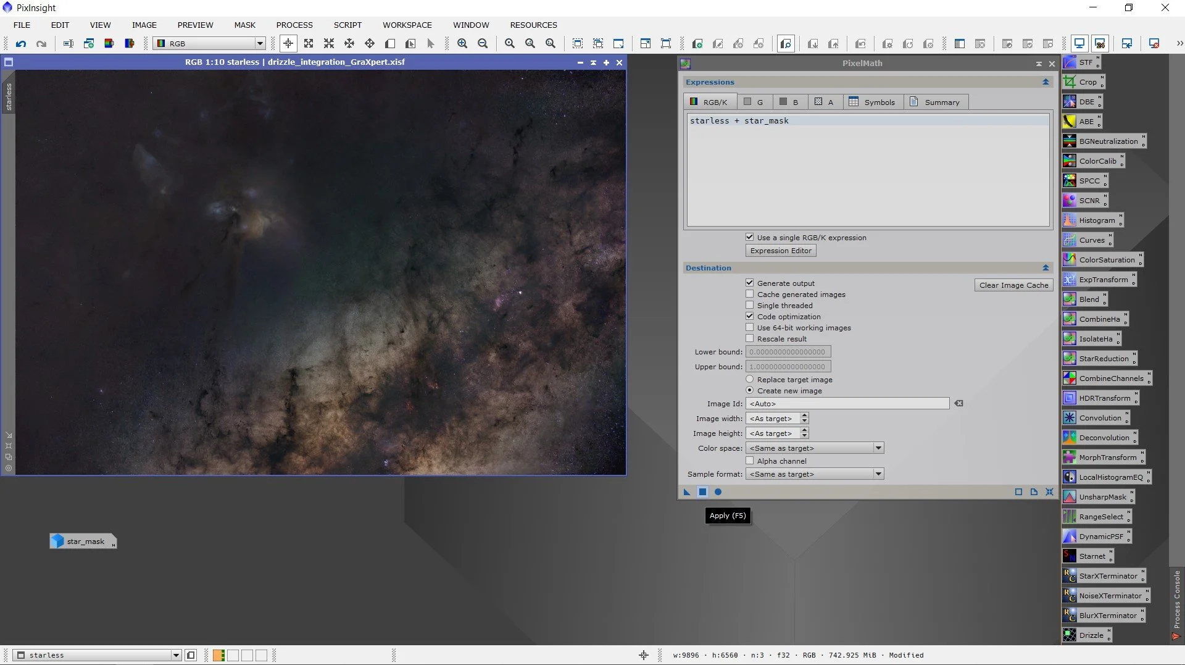Select the Zoom Out magnifier tool

pyautogui.click(x=483, y=44)
